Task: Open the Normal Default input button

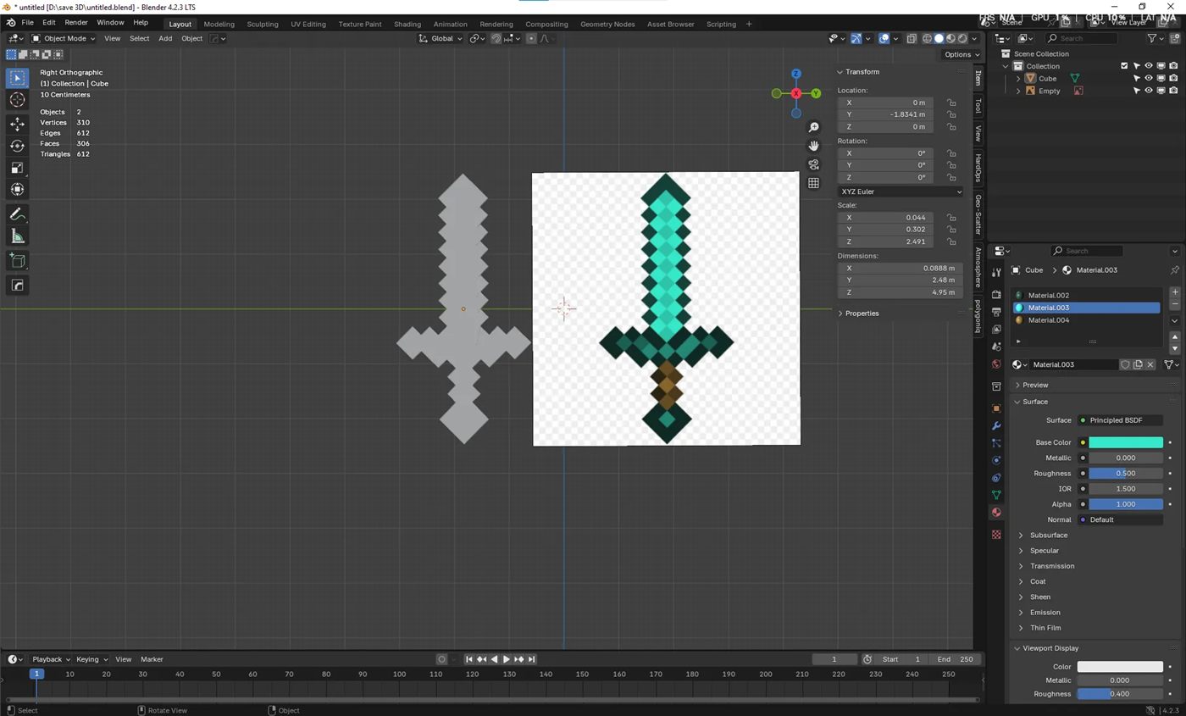Action: tap(1120, 519)
